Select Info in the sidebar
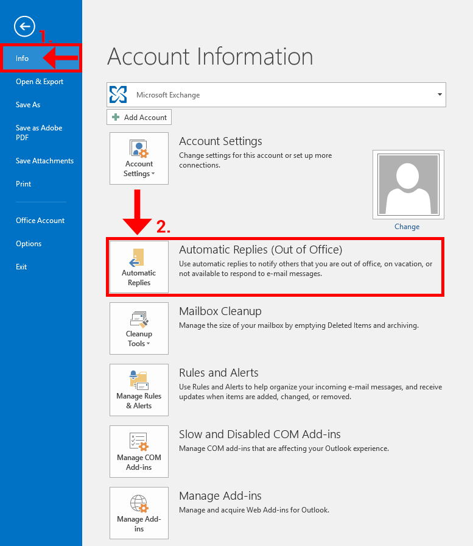The image size is (473, 546). click(x=23, y=58)
